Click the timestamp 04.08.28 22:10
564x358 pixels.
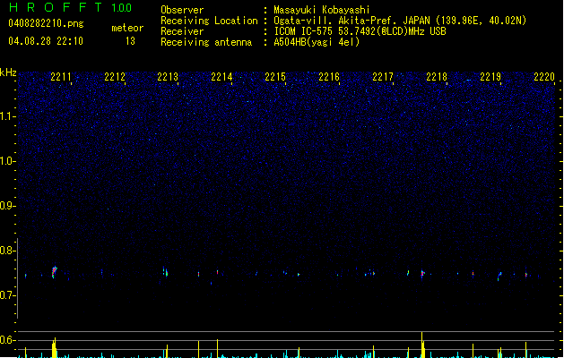click(x=46, y=41)
